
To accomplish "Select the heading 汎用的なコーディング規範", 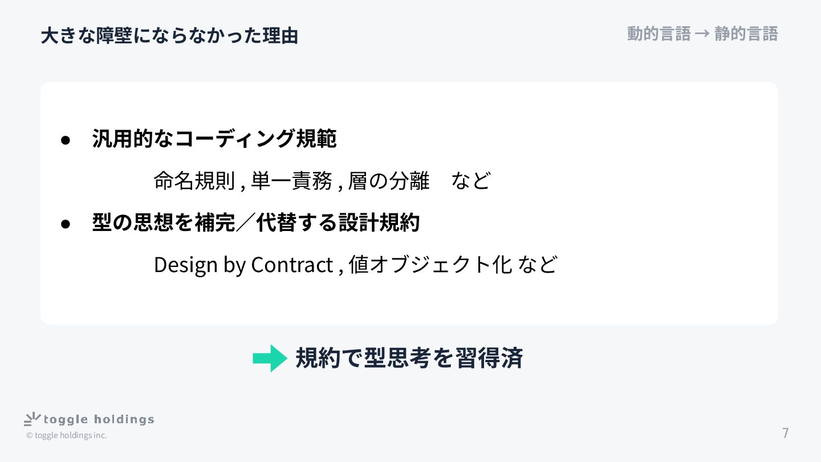I will tap(214, 139).
